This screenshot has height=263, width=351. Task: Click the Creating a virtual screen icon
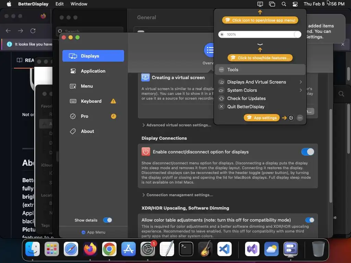click(145, 77)
